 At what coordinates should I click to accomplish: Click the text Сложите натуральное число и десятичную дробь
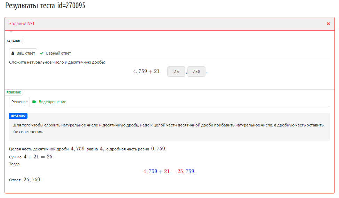click(x=57, y=63)
